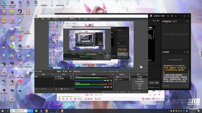The image size is (202, 113).
Task: Click Windows Start button
Action: (2, 111)
